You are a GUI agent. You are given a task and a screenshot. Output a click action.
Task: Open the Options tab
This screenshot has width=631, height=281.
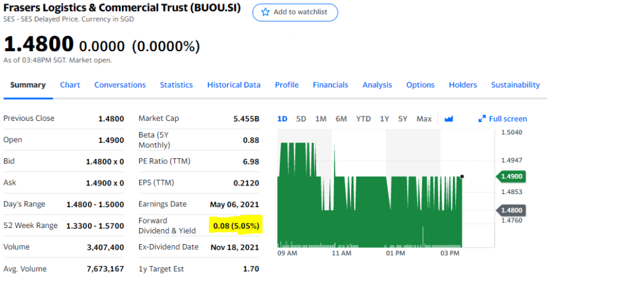[420, 85]
